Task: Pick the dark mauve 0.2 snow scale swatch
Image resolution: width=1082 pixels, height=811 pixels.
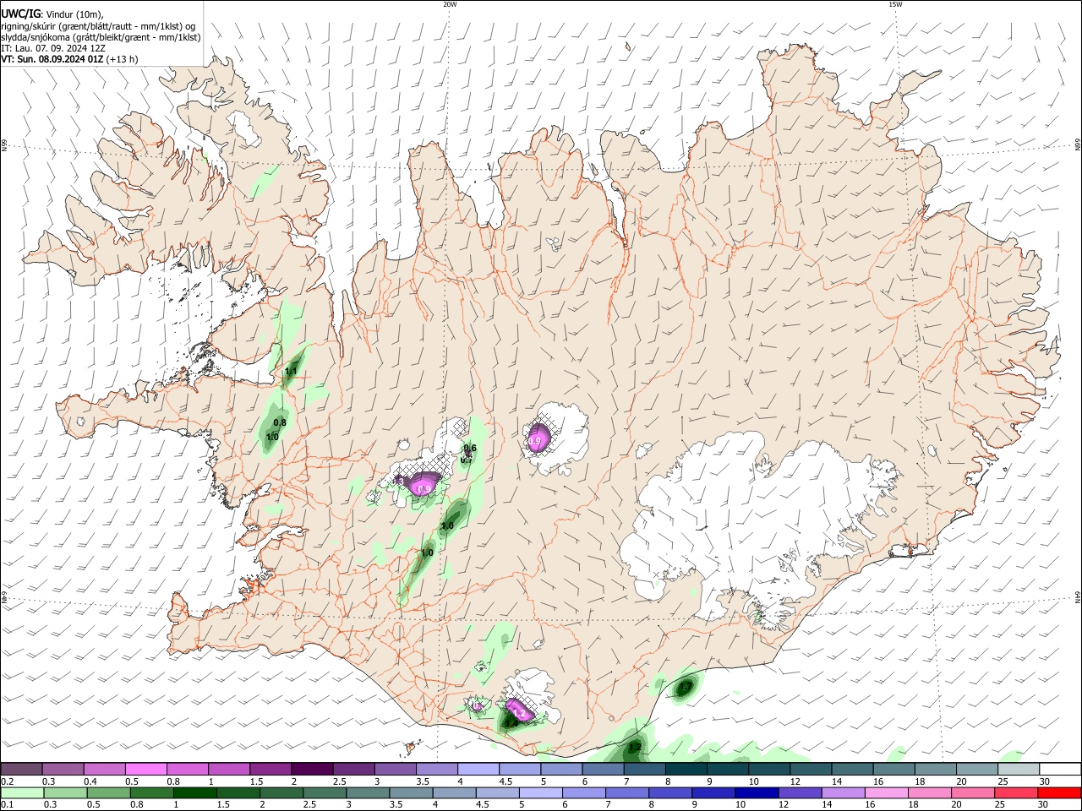Action: click(x=21, y=769)
